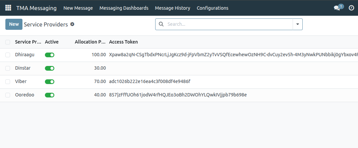Click the magnifying glass search icon
Image resolution: width=358 pixels, height=148 pixels.
tap(161, 24)
